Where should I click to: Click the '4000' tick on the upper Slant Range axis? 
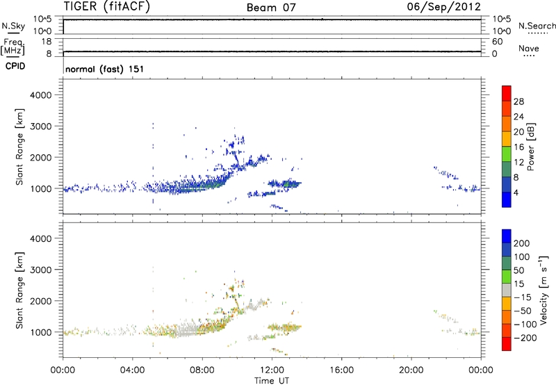(41, 95)
